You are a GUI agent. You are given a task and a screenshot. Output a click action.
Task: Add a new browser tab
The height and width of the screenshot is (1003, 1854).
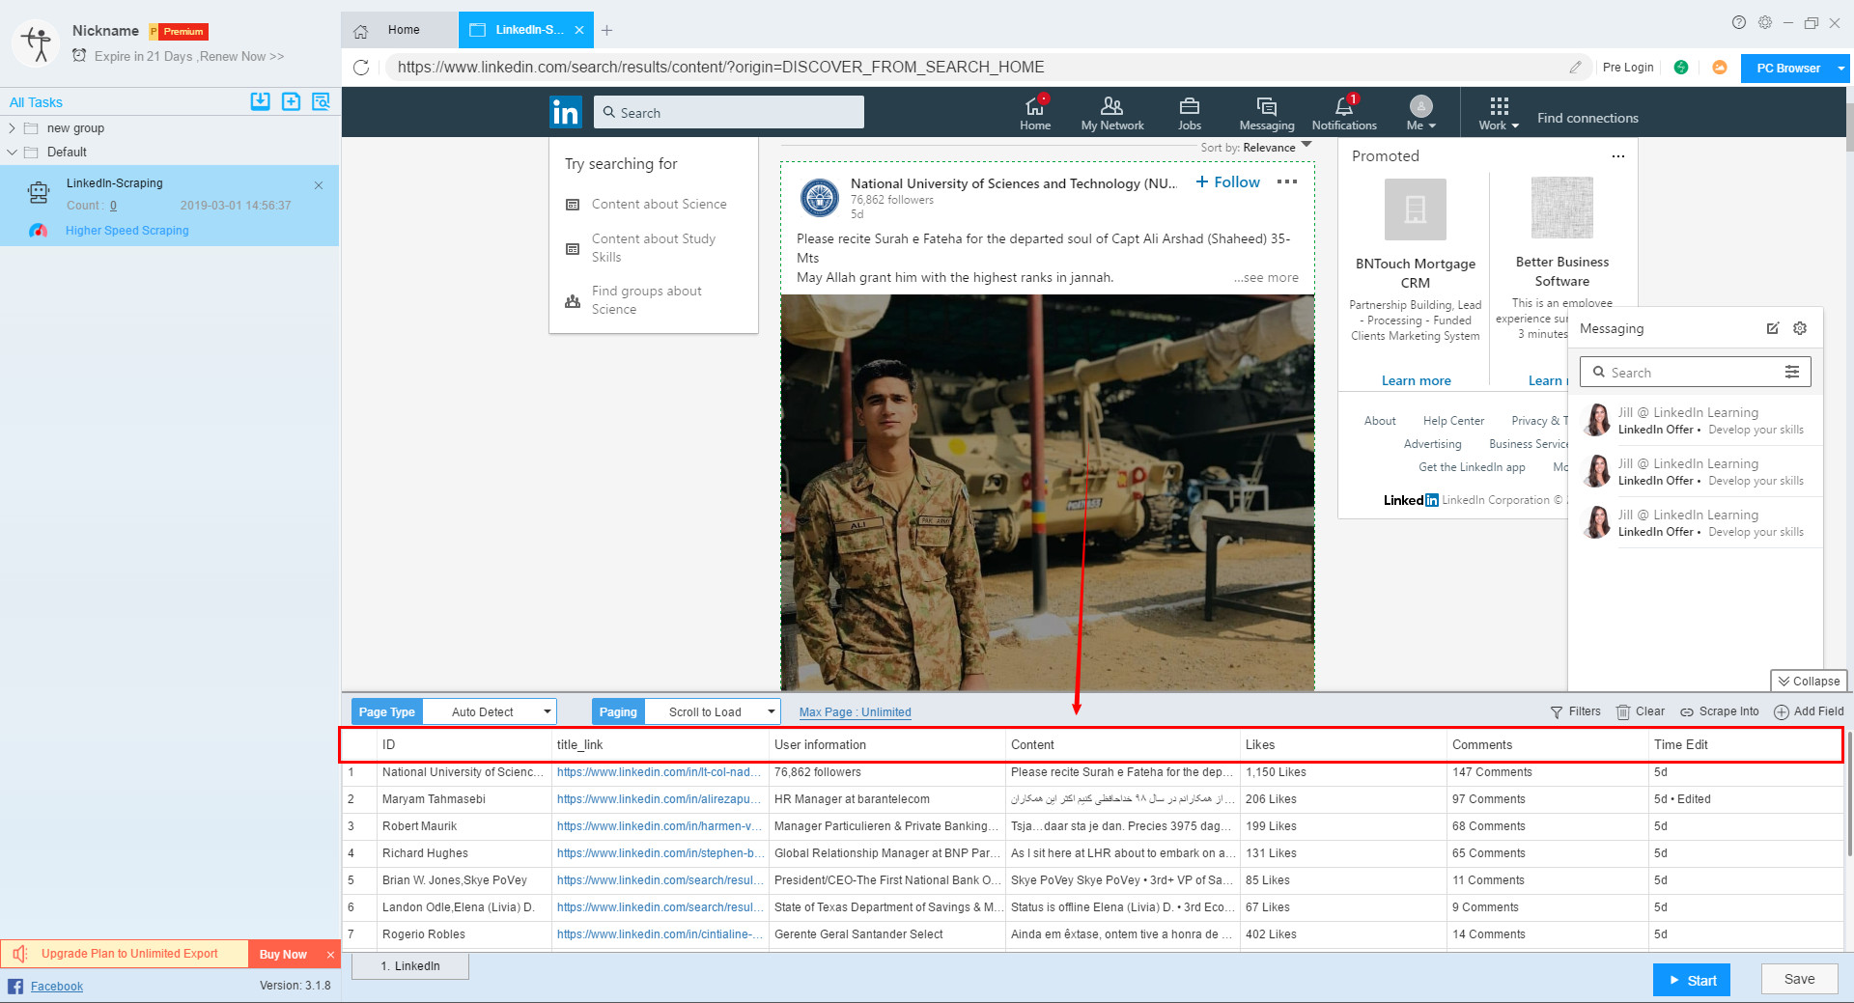click(606, 31)
